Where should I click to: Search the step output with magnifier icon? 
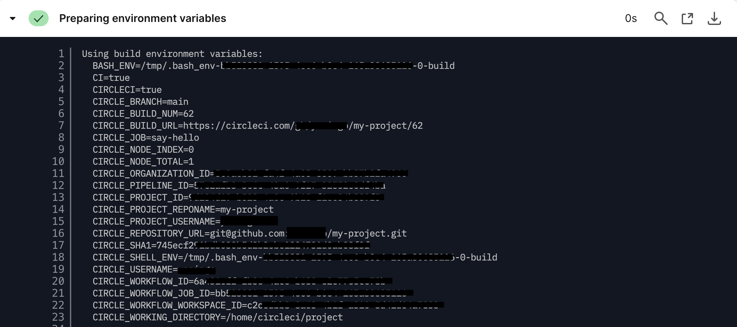(x=661, y=19)
